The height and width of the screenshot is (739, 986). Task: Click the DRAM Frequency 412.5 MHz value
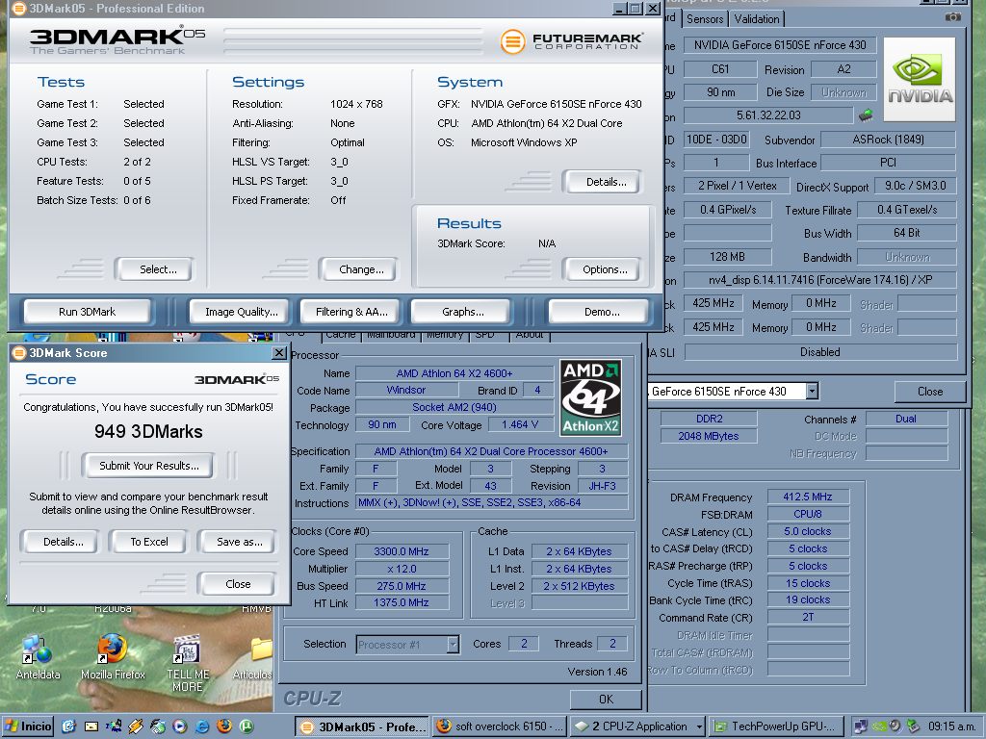(808, 497)
